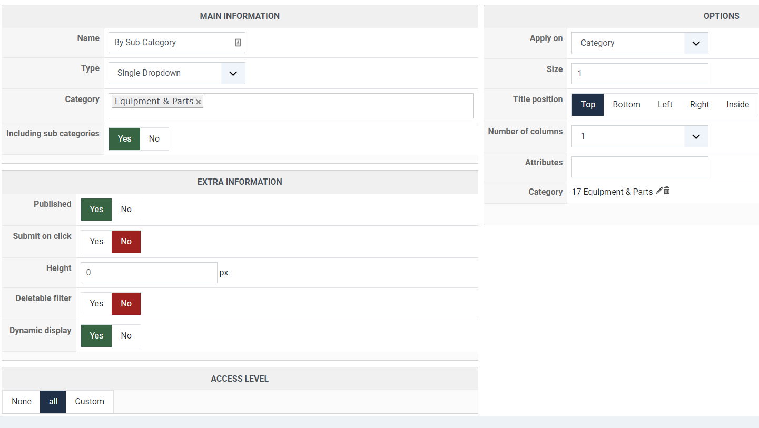Select Custom access level
The height and width of the screenshot is (428, 759).
(90, 402)
